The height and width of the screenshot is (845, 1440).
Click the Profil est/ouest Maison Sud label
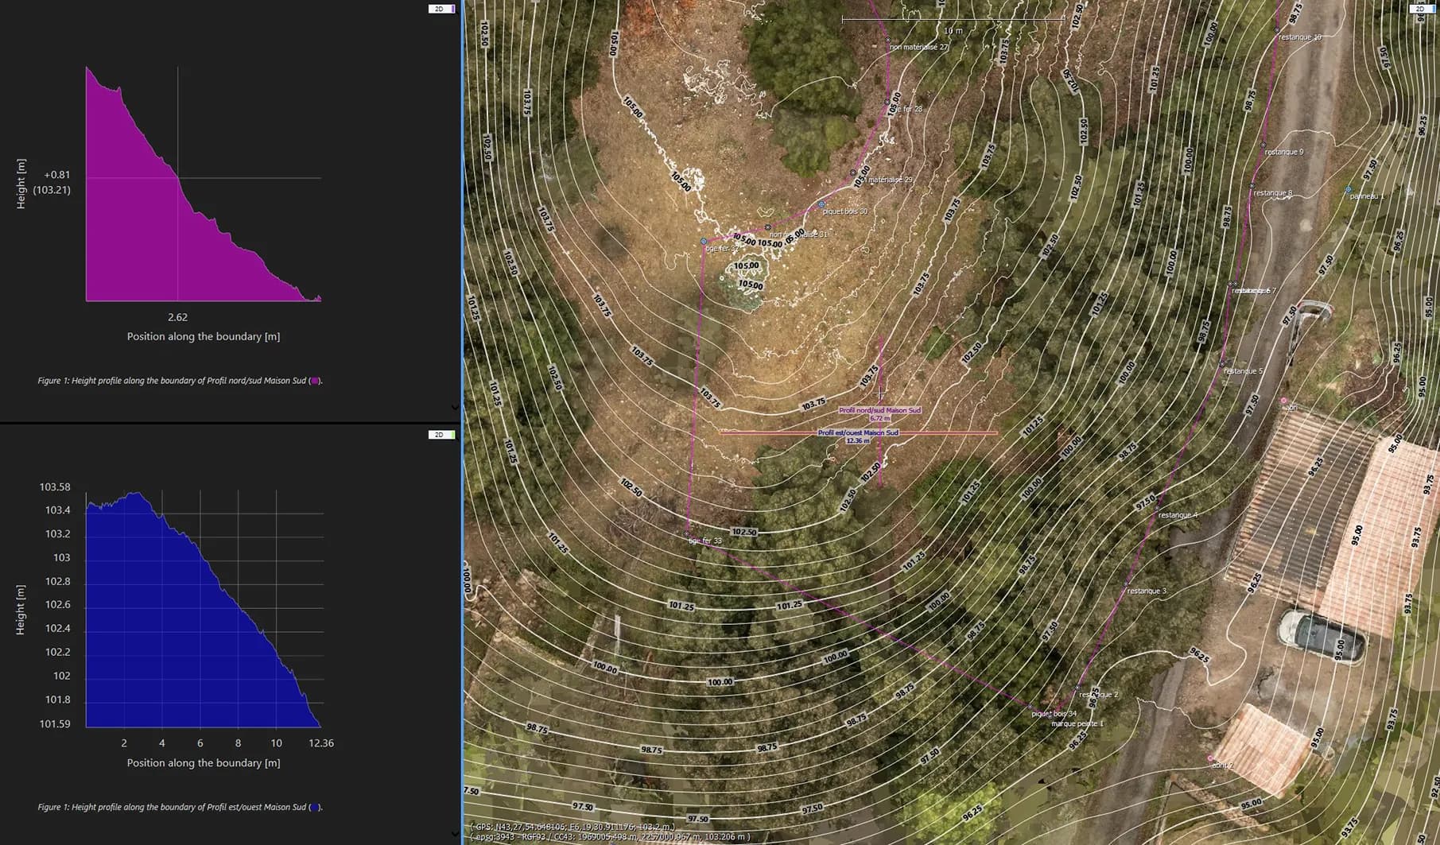click(858, 432)
